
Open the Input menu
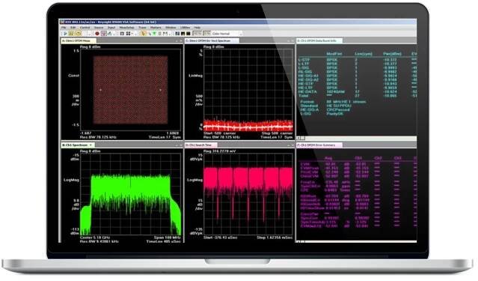coord(111,28)
